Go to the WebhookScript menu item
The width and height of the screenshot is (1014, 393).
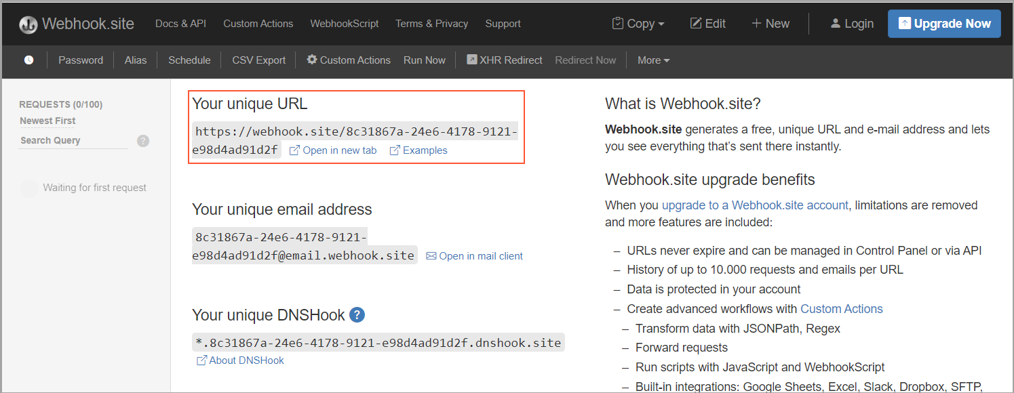point(345,24)
